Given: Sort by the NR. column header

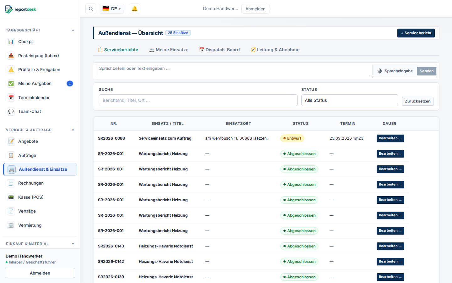Looking at the screenshot, I should tap(114, 124).
